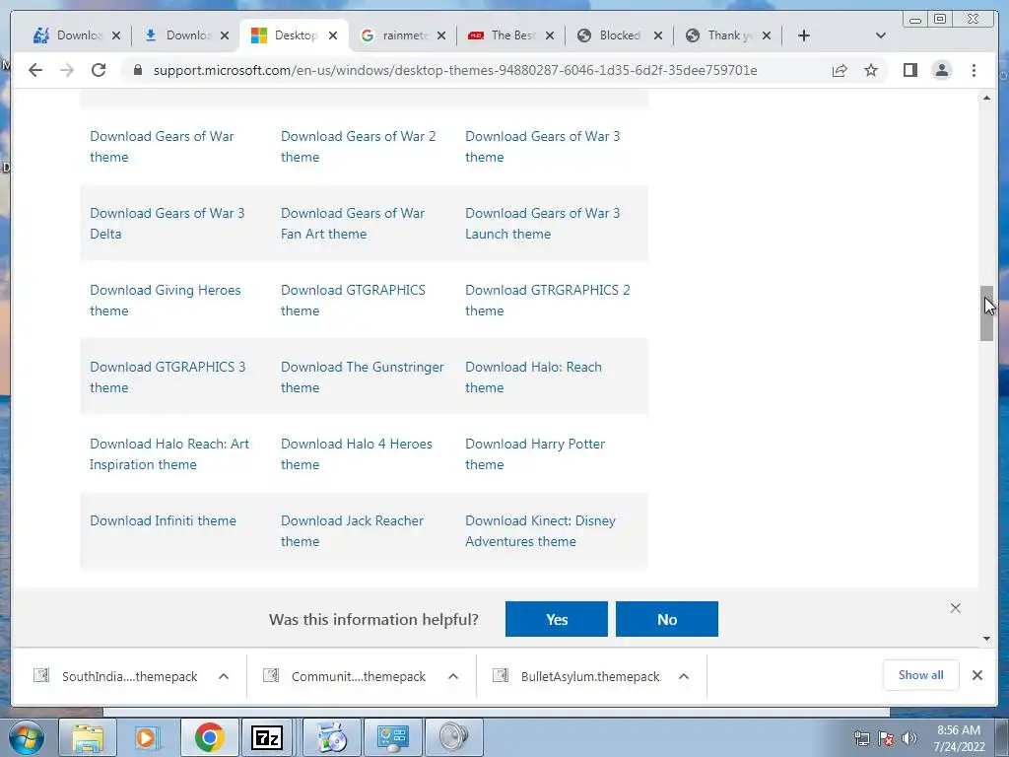Answer No to helpful feedback
The image size is (1009, 757).
(x=667, y=619)
